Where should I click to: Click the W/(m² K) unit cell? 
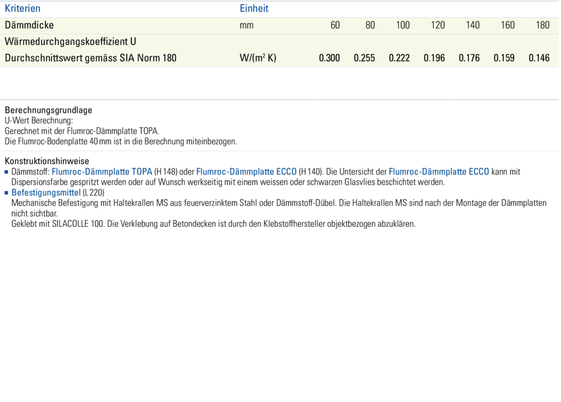click(x=258, y=58)
